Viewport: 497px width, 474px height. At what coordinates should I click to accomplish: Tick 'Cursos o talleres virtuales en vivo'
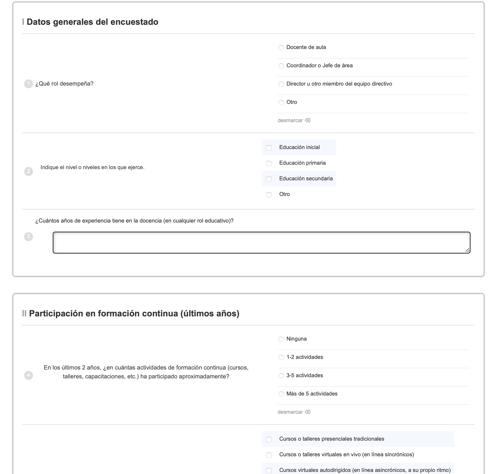[x=269, y=455]
